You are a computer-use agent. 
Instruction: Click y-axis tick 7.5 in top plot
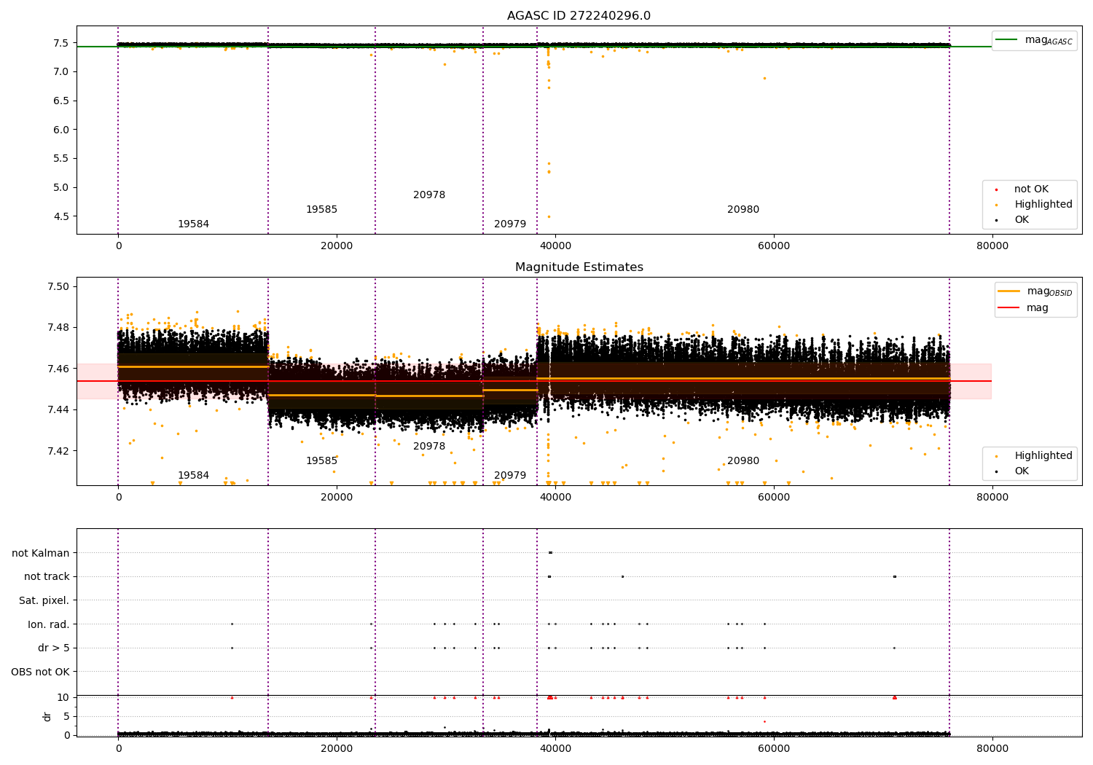click(x=61, y=43)
